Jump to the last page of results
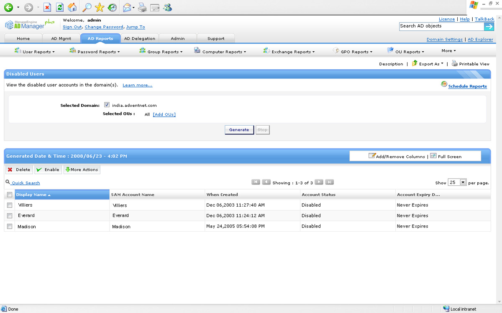This screenshot has width=502, height=313. pos(330,182)
